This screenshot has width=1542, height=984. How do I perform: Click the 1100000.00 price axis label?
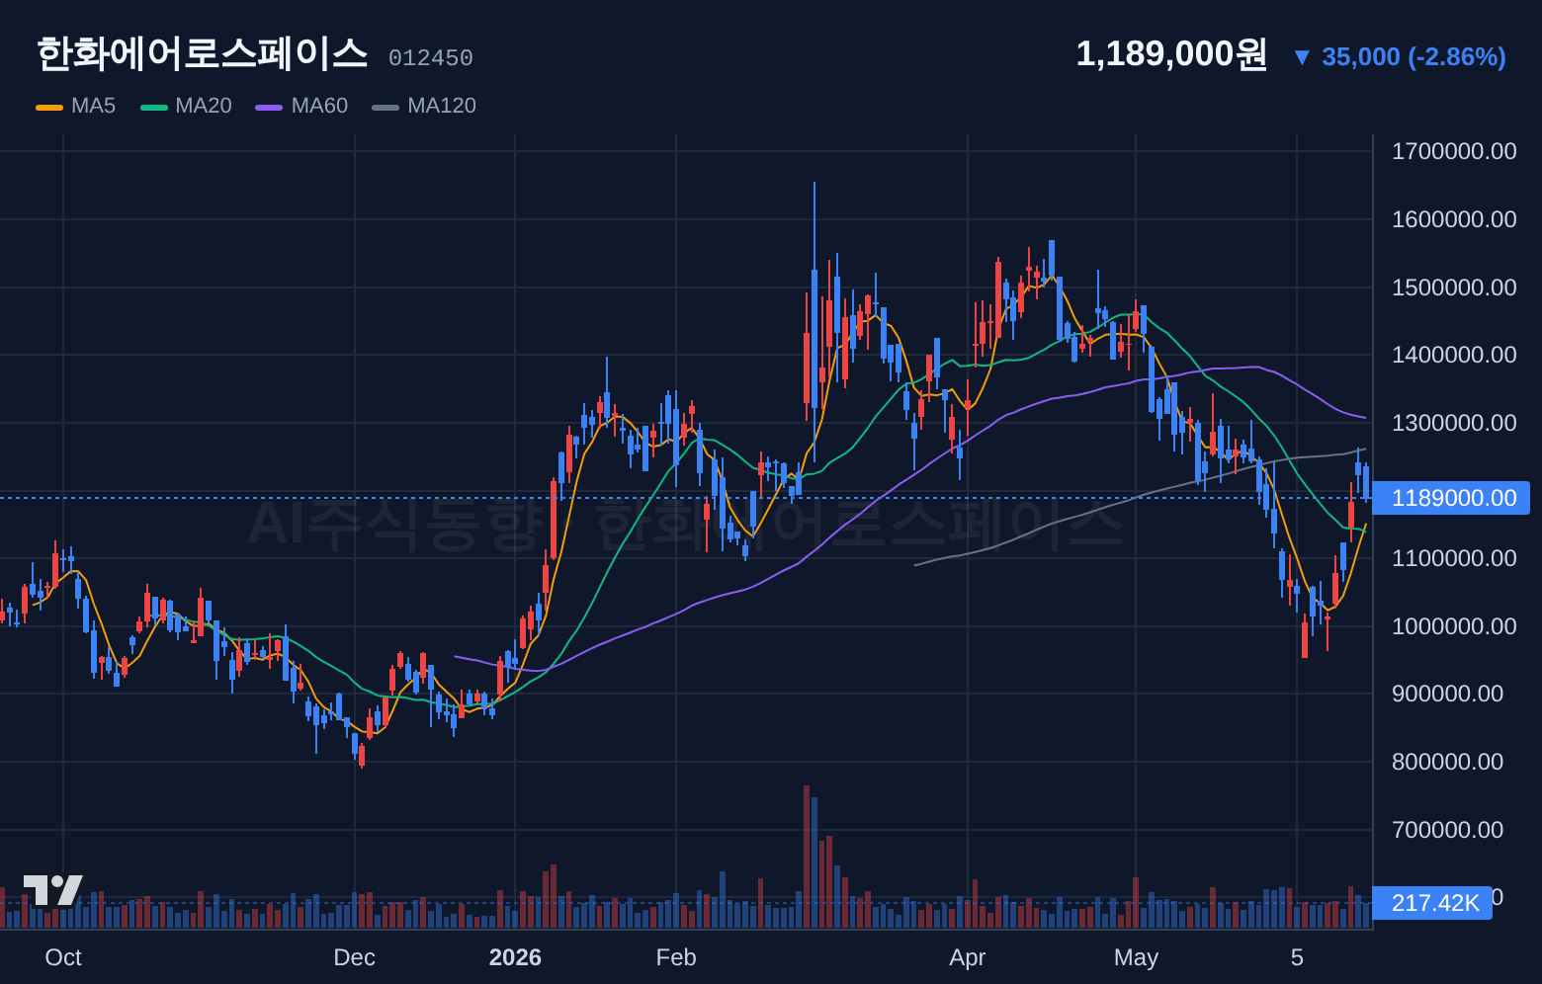(x=1454, y=558)
